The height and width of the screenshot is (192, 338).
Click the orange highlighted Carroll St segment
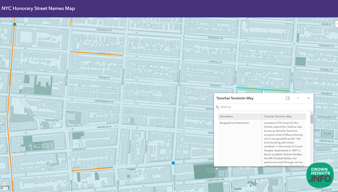pos(96,53)
